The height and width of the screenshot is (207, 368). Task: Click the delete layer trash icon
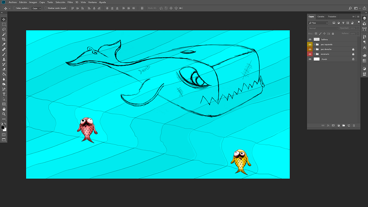(354, 125)
